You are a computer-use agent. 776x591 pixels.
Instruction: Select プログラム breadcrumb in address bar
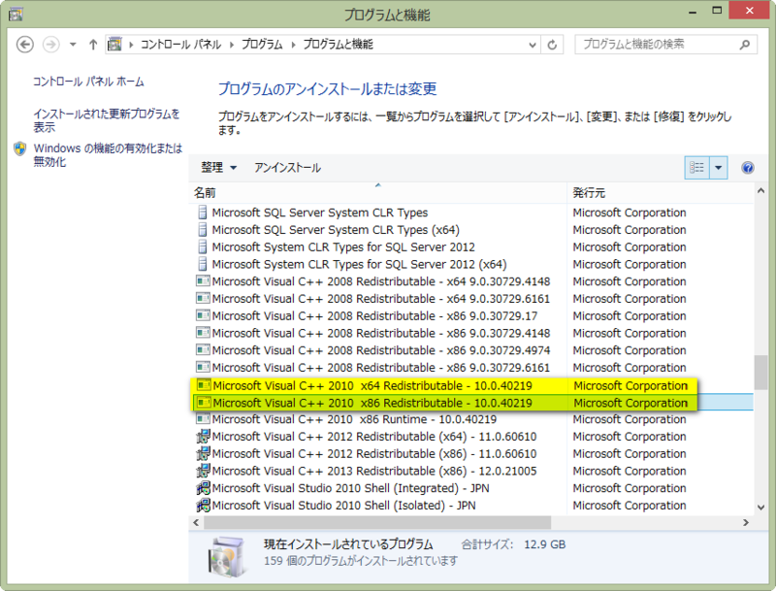tap(262, 45)
